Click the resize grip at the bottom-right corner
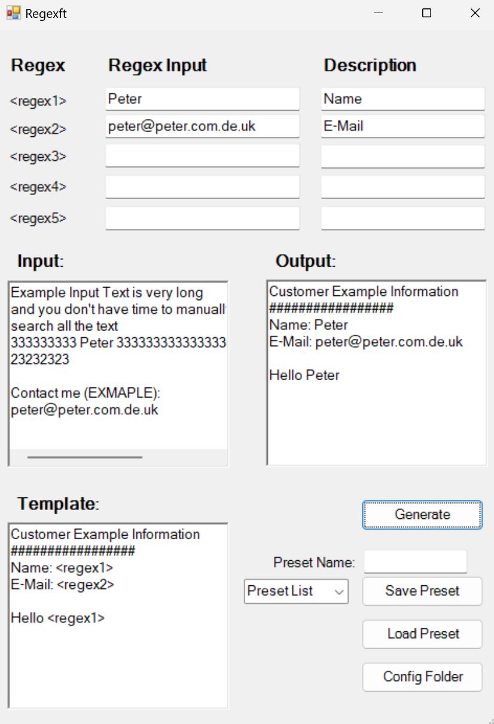494x724 pixels. pyautogui.click(x=490, y=720)
